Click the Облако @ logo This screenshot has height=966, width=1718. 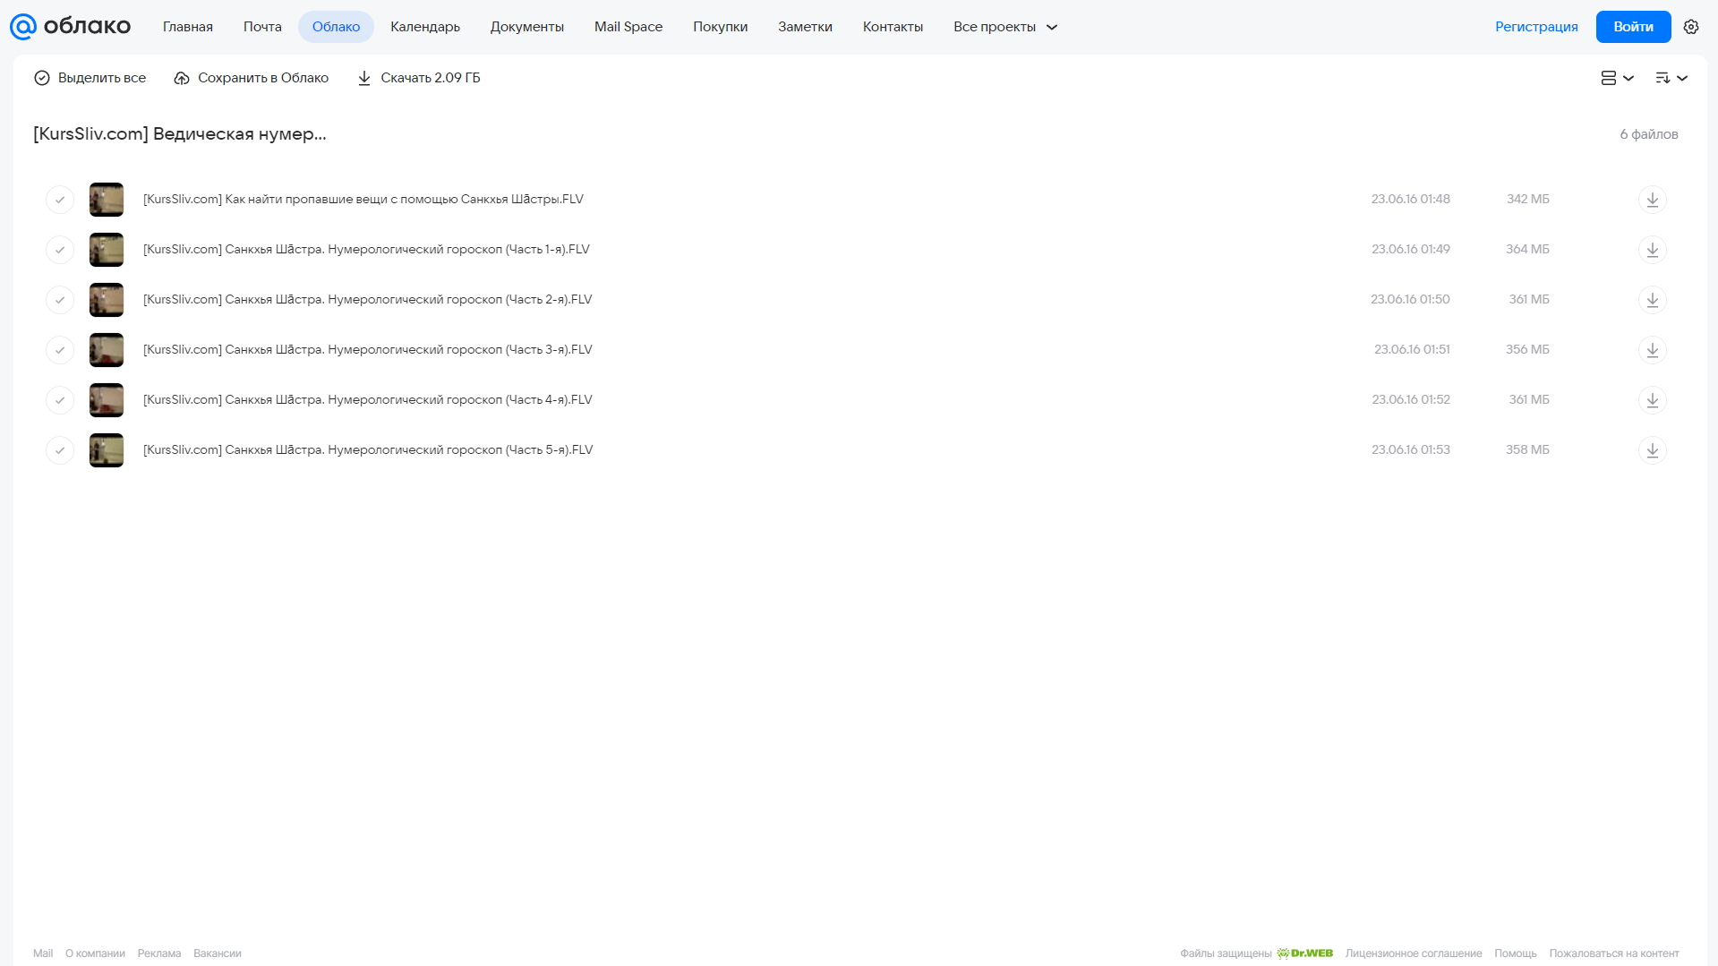[x=70, y=27]
